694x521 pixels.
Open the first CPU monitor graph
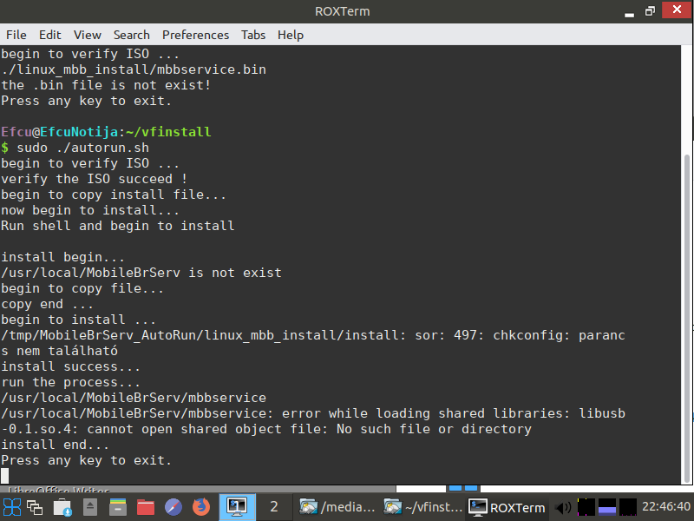586,507
